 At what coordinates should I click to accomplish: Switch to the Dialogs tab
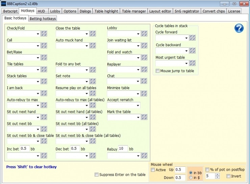tap(85, 11)
